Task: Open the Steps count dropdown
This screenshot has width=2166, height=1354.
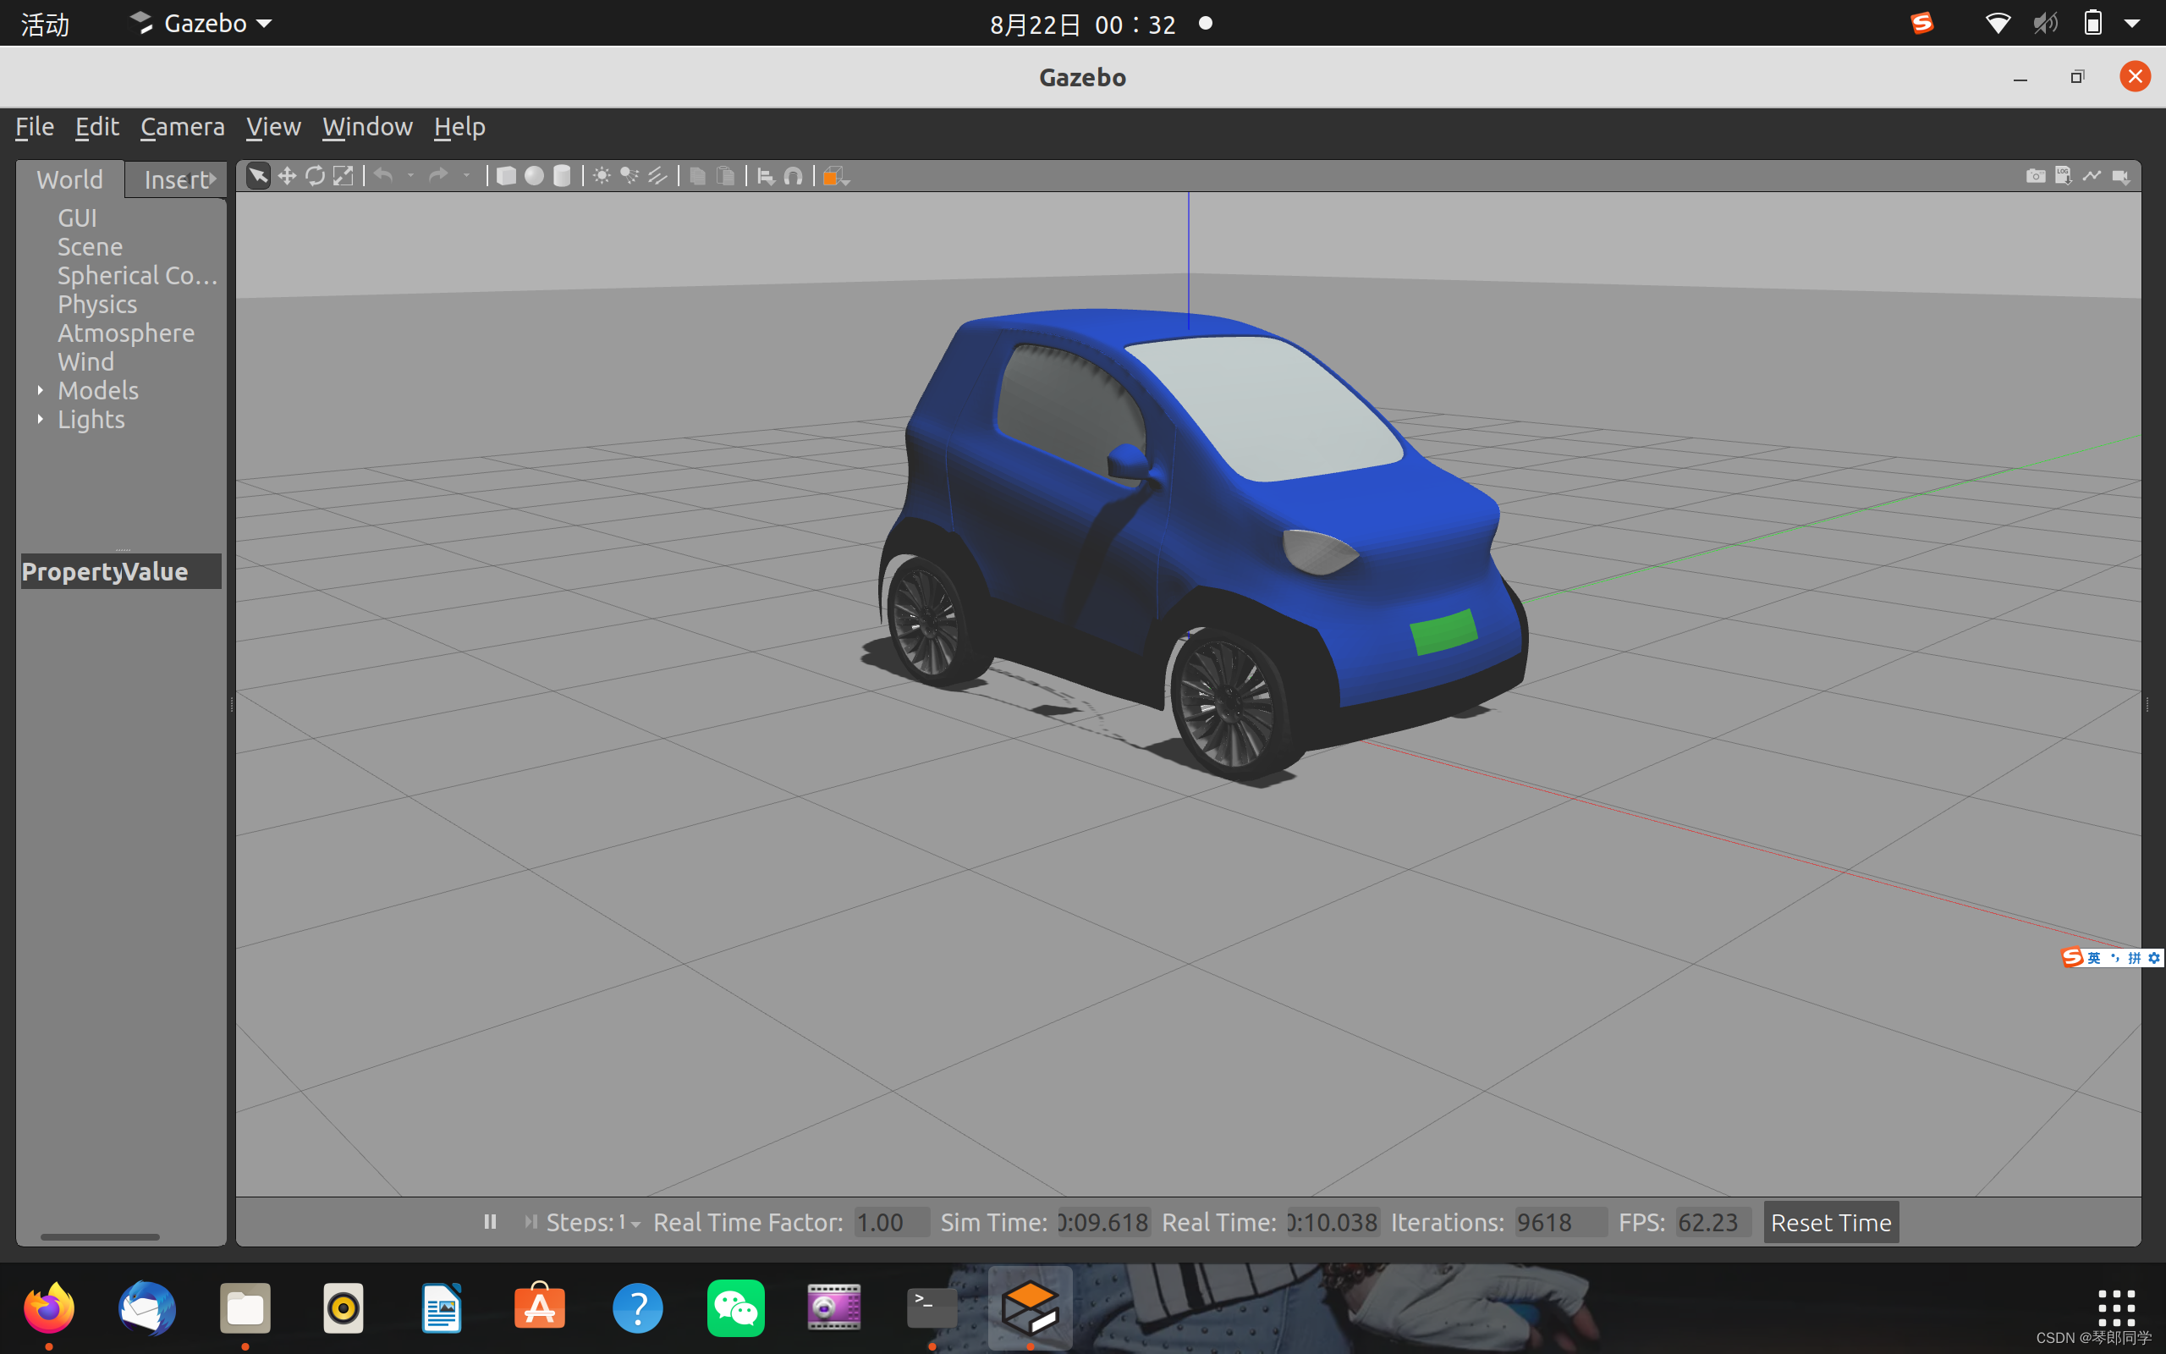Action: pyautogui.click(x=635, y=1224)
